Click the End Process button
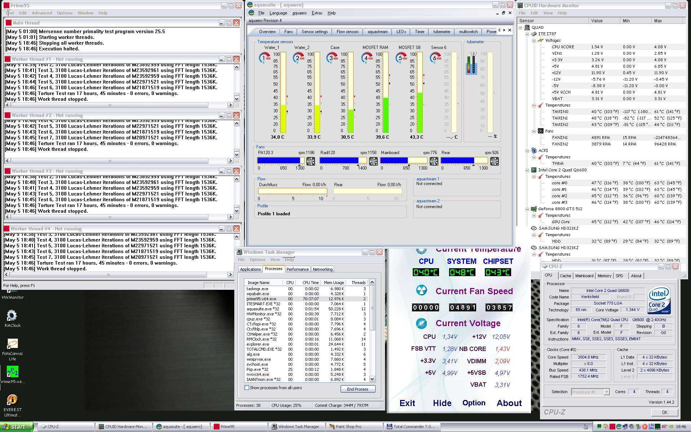This screenshot has height=432, width=691. pos(358,389)
